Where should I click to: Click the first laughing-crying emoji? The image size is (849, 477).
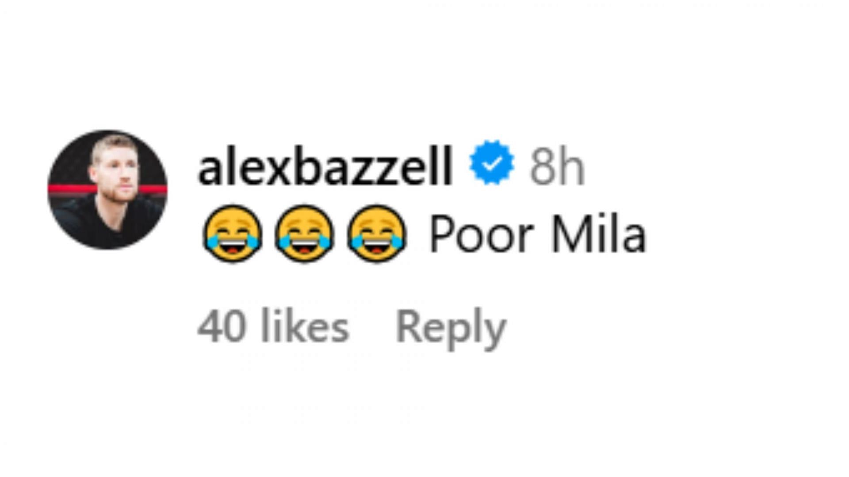[232, 233]
